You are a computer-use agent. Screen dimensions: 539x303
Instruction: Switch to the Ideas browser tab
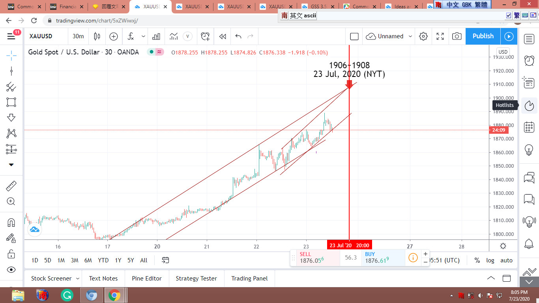tap(402, 7)
